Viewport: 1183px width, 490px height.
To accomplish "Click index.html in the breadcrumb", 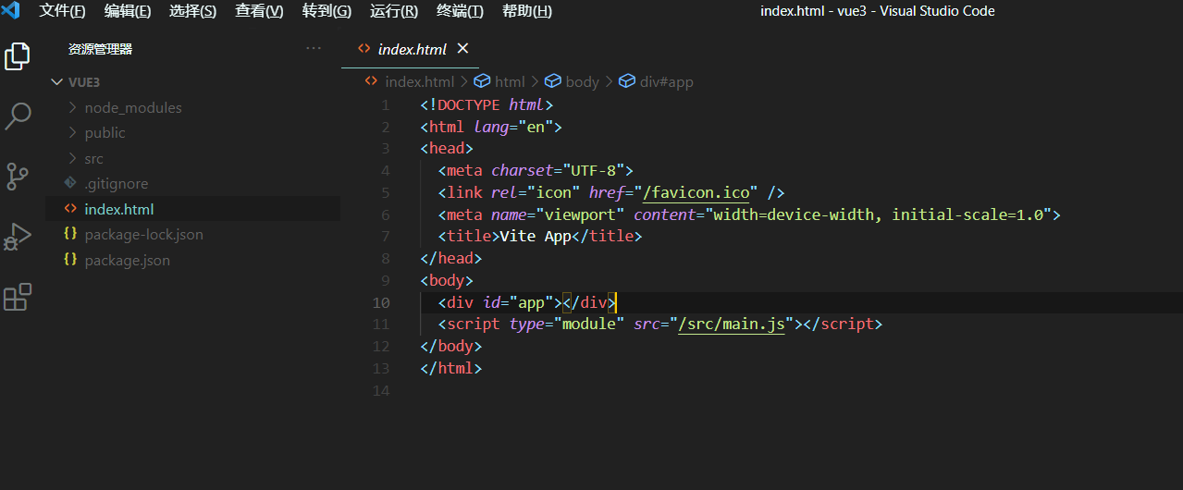I will click(419, 81).
